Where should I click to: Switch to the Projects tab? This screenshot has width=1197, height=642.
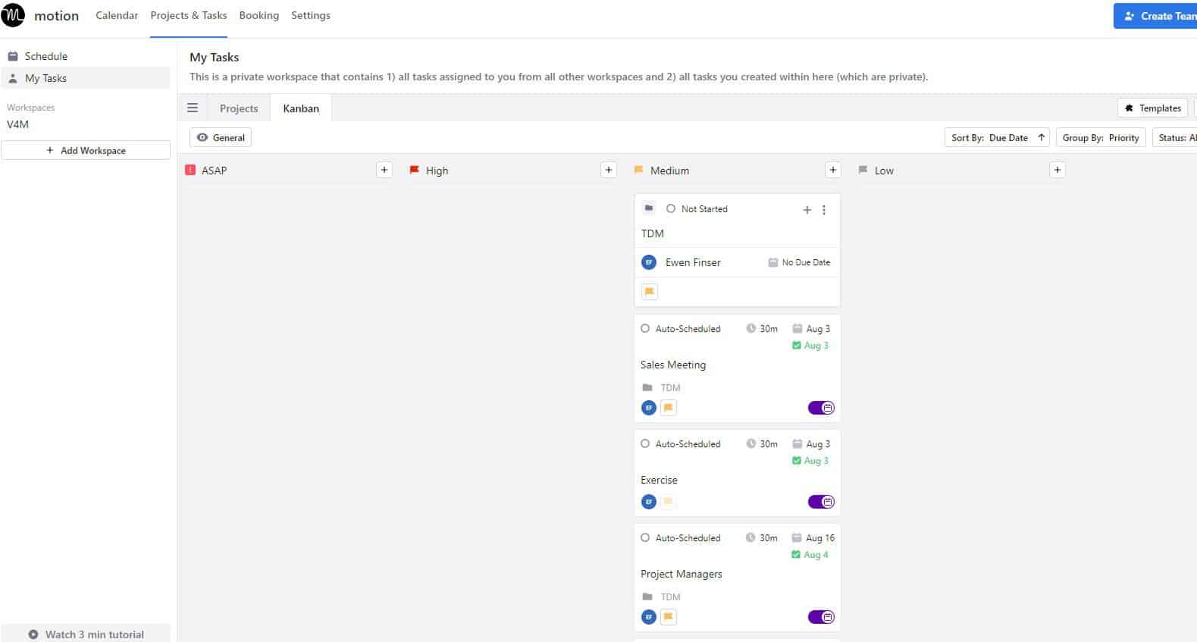pos(239,108)
